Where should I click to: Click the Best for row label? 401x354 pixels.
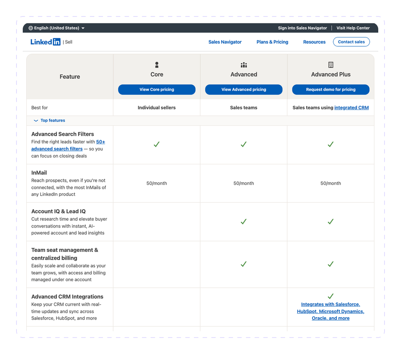click(40, 108)
